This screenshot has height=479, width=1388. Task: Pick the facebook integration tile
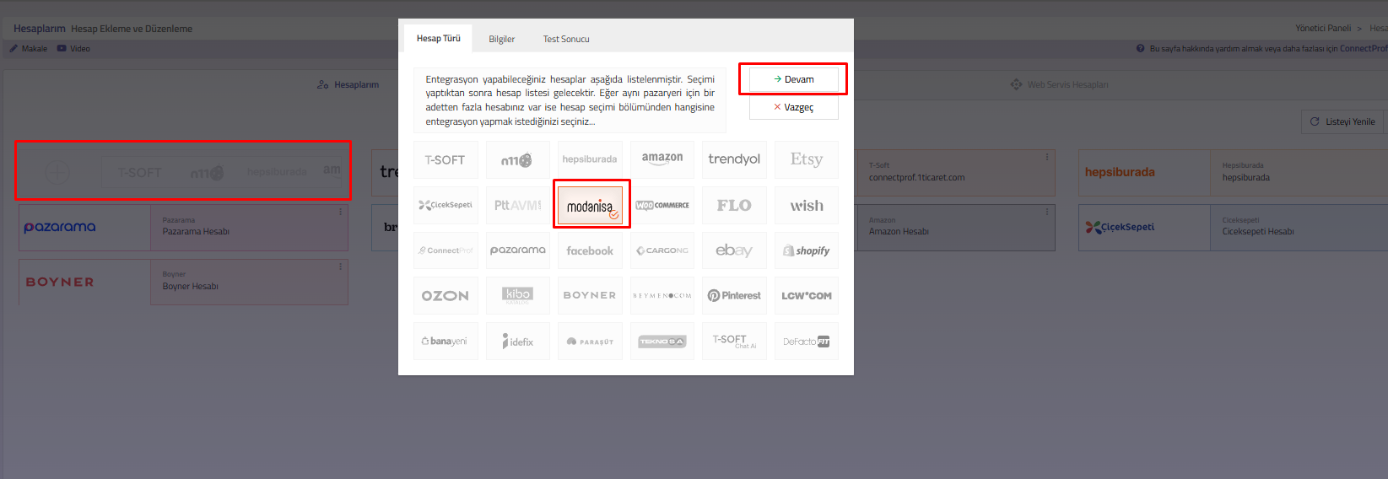click(590, 250)
